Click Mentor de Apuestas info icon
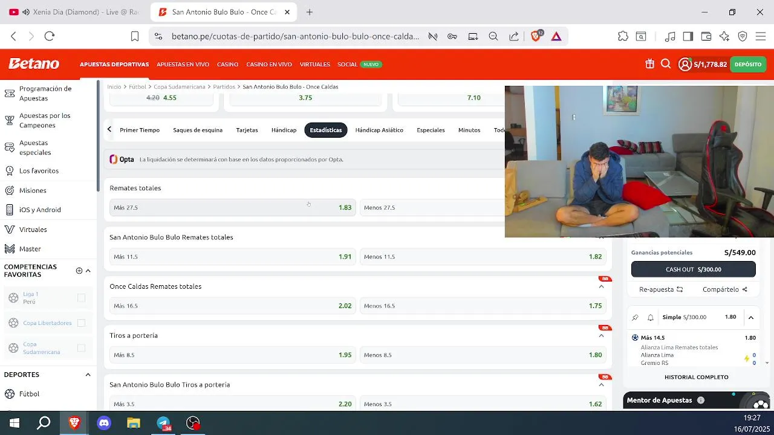This screenshot has width=774, height=435. pos(701,400)
